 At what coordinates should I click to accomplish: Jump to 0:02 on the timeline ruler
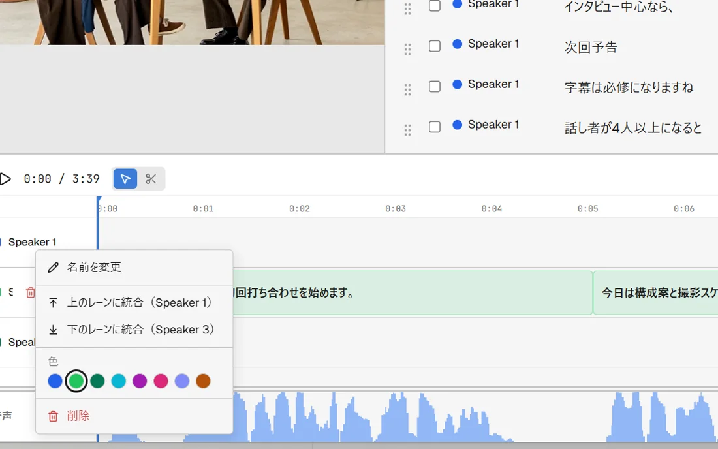click(x=300, y=209)
